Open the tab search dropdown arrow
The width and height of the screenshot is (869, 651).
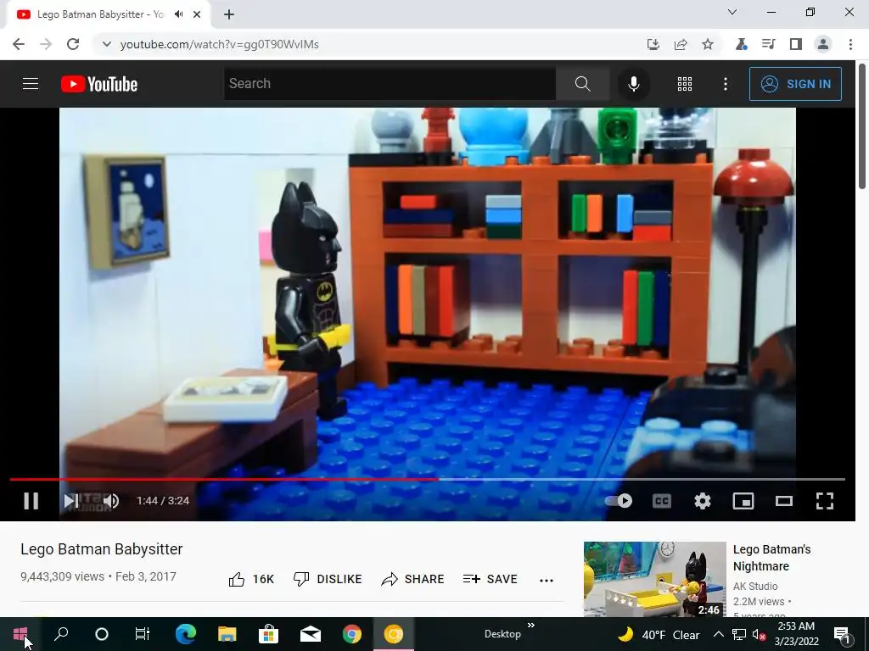pos(732,12)
